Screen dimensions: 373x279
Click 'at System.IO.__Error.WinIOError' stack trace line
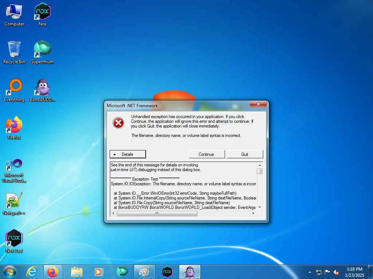(x=175, y=193)
